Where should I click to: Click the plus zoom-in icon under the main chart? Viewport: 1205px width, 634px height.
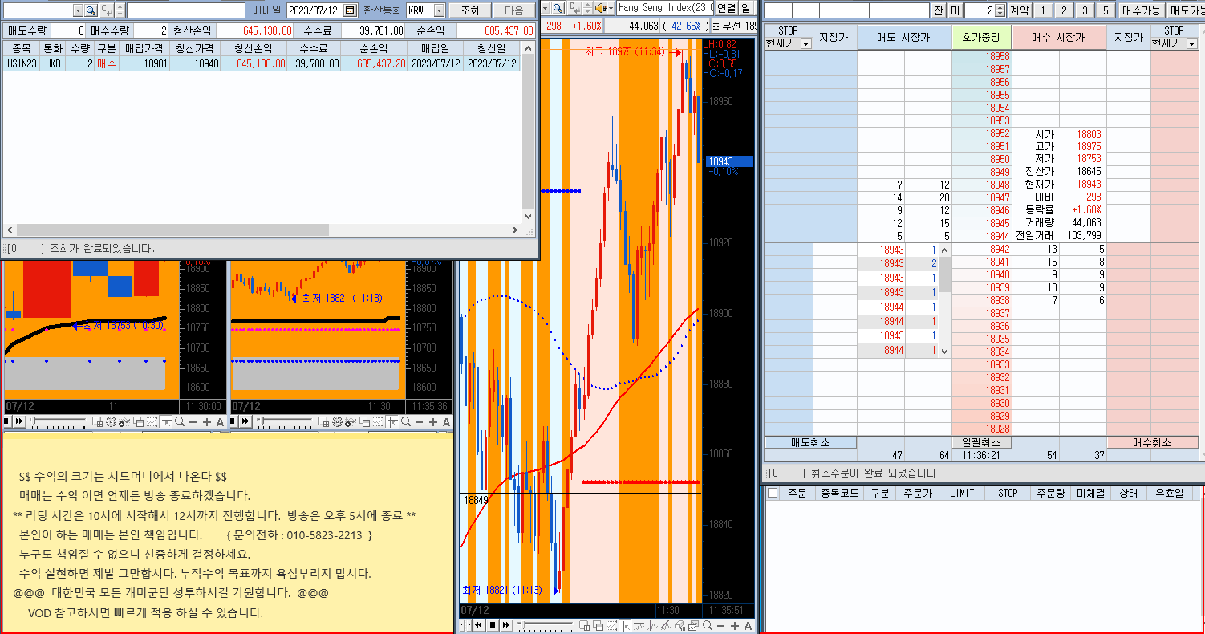coord(735,625)
